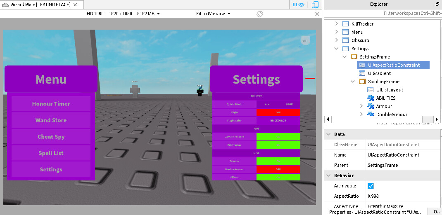The image size is (442, 215).
Task: Toggle the Kill Tracker green switch
Action: [x=278, y=145]
